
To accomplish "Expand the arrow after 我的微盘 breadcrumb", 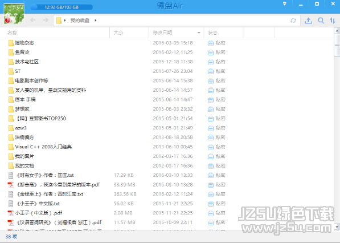I will tap(96, 21).
